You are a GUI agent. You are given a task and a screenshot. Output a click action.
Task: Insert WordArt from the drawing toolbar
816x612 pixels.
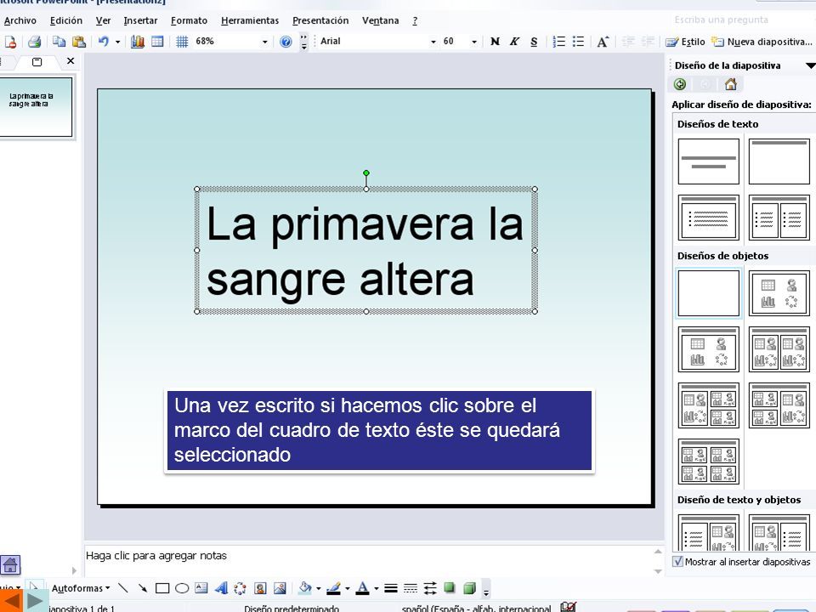point(221,588)
